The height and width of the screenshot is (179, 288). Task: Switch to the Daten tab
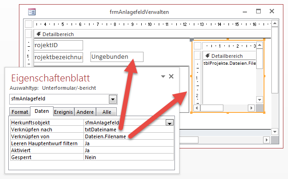point(42,111)
